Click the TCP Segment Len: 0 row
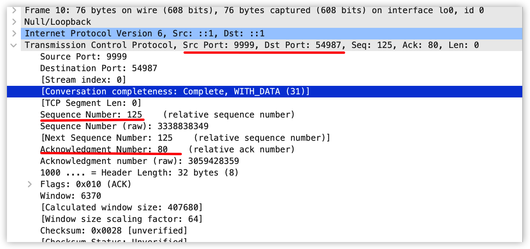 [91, 103]
